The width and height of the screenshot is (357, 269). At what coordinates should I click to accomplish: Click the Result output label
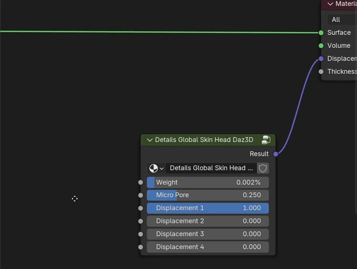(259, 154)
